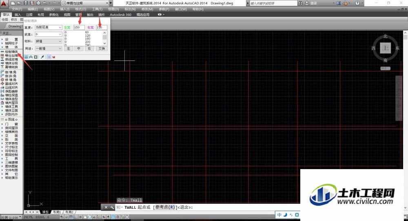Image resolution: width=408 pixels, height=221 pixels.
Task: Click the width list scrollbar up arrow
Action: (x=104, y=33)
